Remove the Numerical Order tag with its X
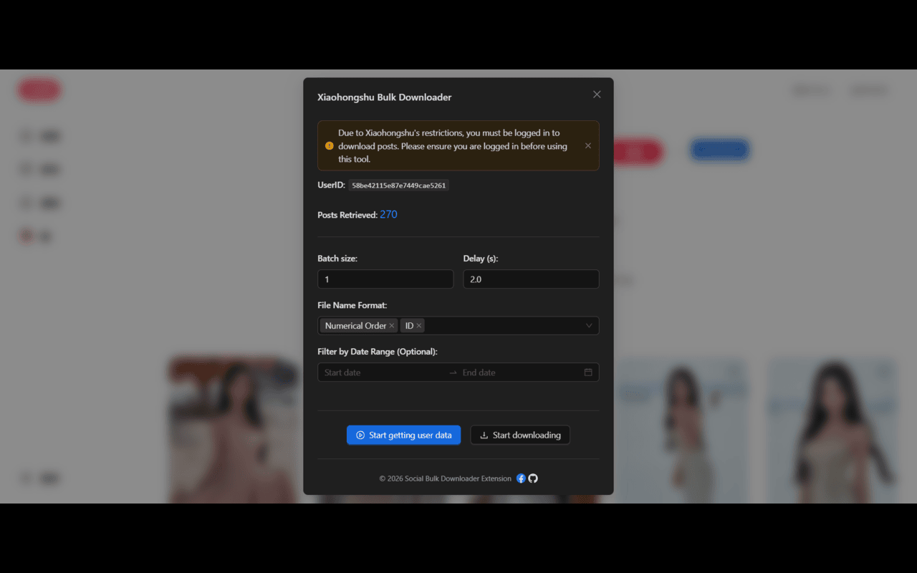Image resolution: width=917 pixels, height=573 pixels. (x=392, y=325)
